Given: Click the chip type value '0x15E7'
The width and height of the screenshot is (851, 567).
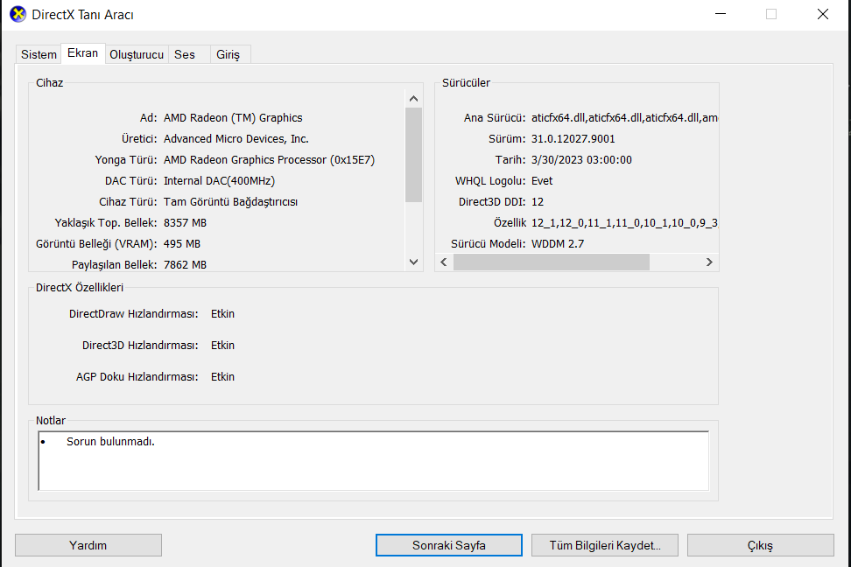Looking at the screenshot, I should 353,160.
